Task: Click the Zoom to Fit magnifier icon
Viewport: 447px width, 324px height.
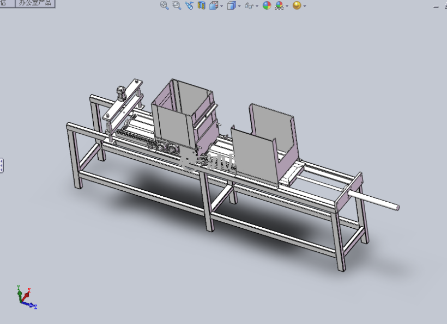Action: [x=165, y=5]
